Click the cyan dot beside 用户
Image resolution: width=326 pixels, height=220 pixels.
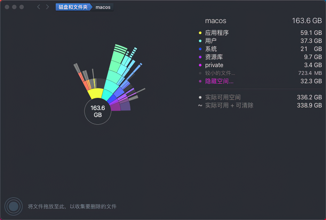tap(200, 41)
